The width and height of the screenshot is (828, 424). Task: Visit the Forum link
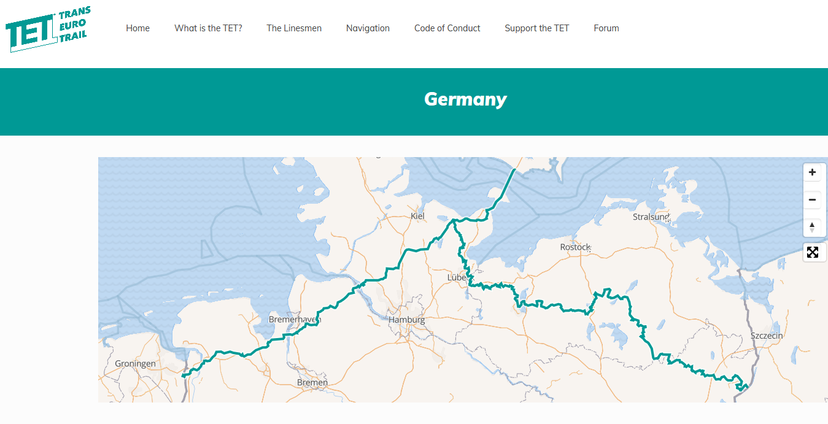click(606, 28)
